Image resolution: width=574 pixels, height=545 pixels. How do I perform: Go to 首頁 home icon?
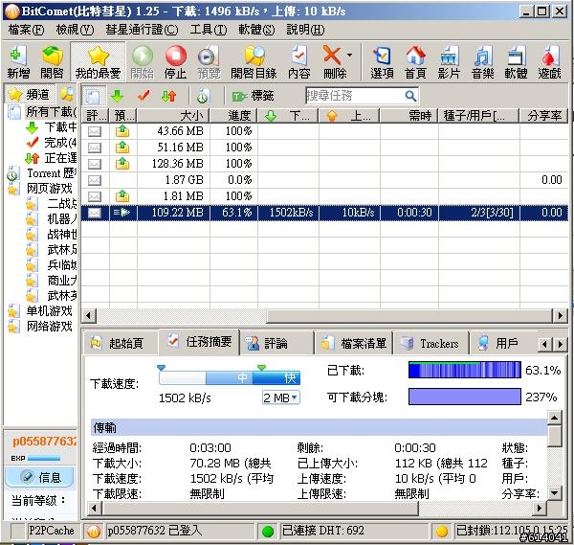coord(415,62)
